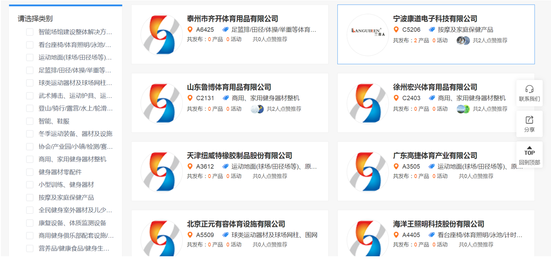Check the 商用健身俱乐部配套设施 category

pos(30,236)
